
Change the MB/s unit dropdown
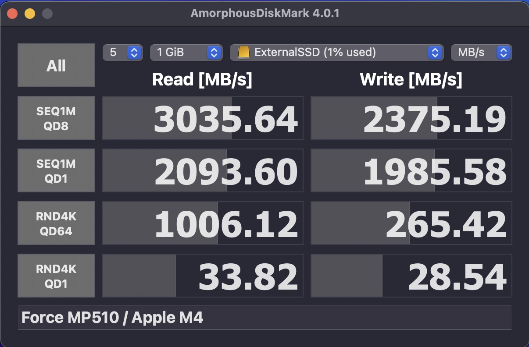(x=481, y=53)
